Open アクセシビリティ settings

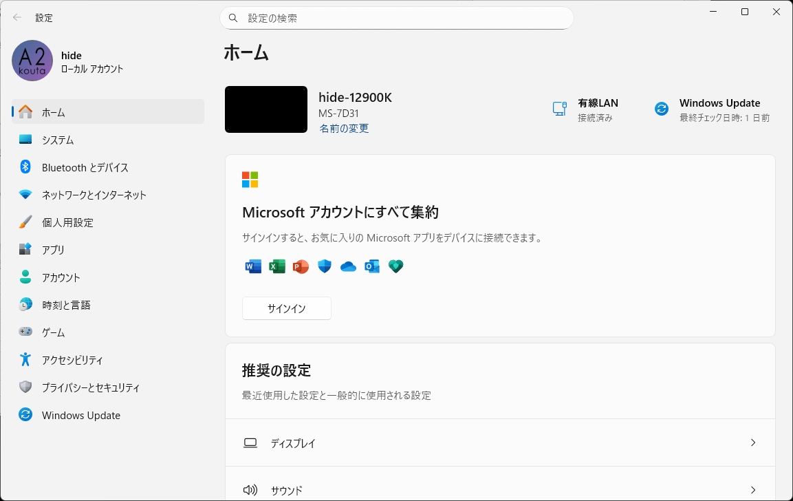108,360
